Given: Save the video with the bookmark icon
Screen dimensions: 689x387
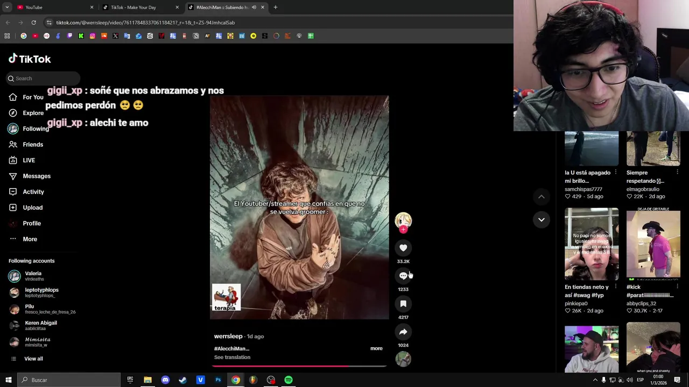Looking at the screenshot, I should [x=403, y=304].
